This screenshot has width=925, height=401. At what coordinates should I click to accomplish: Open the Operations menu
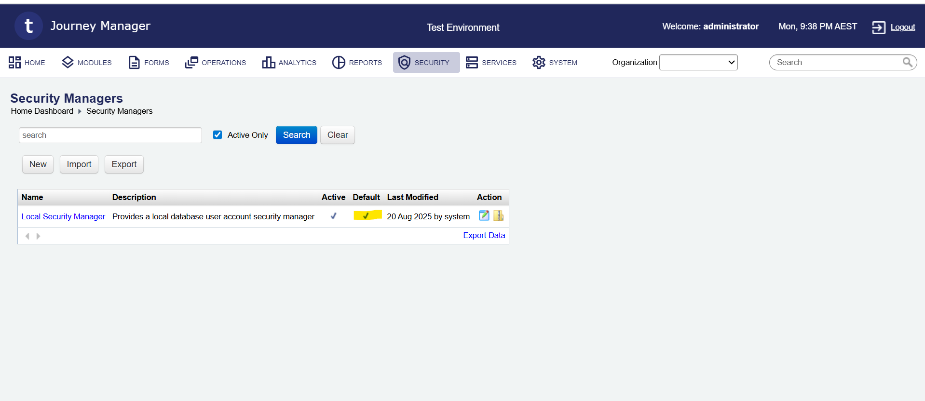(x=216, y=63)
